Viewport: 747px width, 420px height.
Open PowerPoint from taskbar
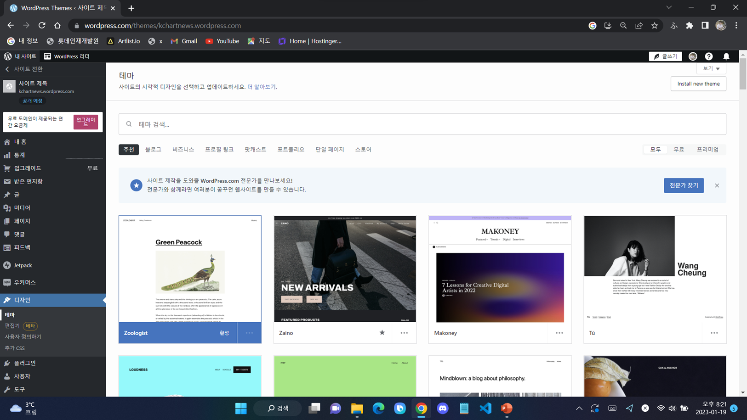(507, 408)
